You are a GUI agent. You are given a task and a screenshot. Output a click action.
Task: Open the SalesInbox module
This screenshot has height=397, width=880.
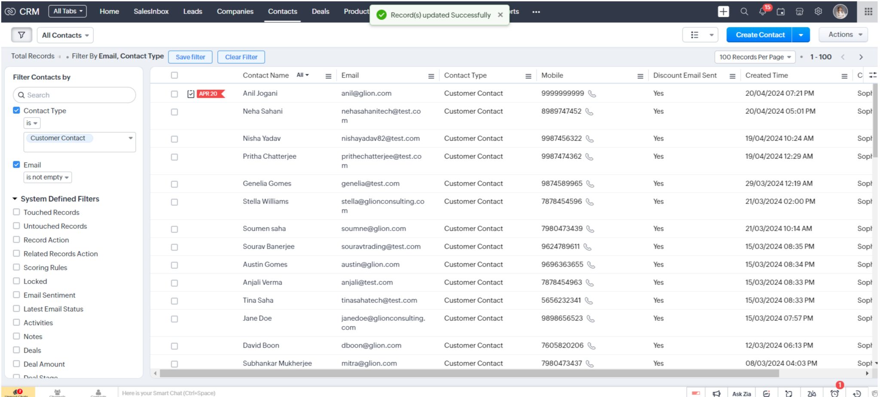pos(151,12)
